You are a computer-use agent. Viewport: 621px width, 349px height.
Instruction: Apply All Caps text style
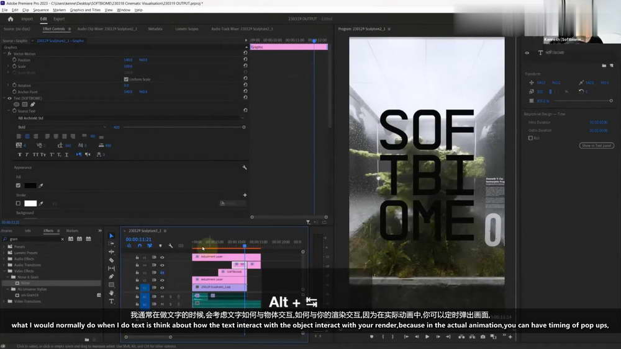pyautogui.click(x=35, y=154)
